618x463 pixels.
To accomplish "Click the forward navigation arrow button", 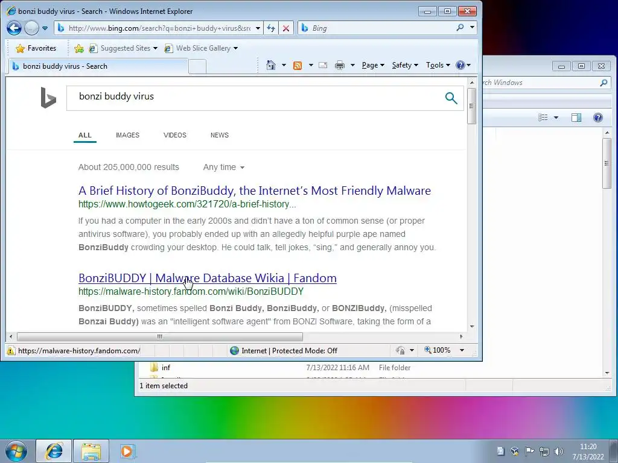I will coord(31,28).
